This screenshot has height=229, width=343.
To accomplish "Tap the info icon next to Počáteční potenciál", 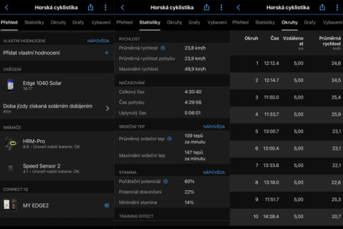I will tap(165, 181).
